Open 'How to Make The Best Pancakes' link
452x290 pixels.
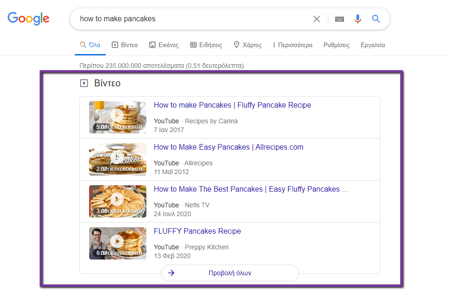(x=251, y=189)
